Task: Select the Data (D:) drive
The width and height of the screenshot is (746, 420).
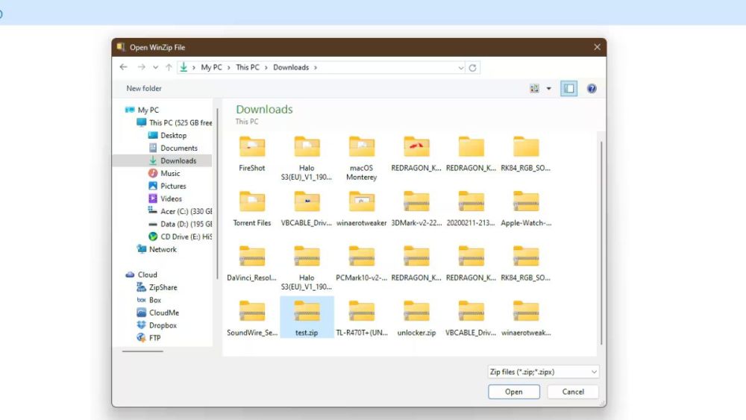Action: tap(180, 224)
